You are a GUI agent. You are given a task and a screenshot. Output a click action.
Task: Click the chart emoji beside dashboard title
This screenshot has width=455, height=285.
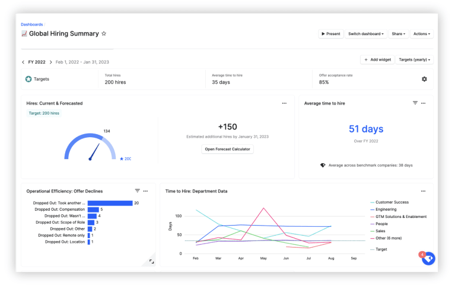point(24,34)
